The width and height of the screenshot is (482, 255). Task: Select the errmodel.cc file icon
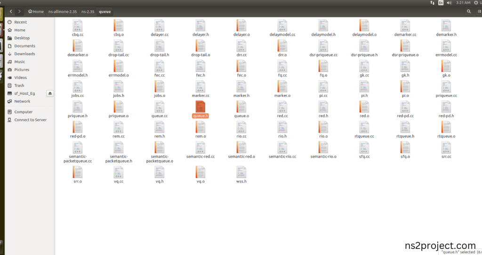pyautogui.click(x=446, y=46)
